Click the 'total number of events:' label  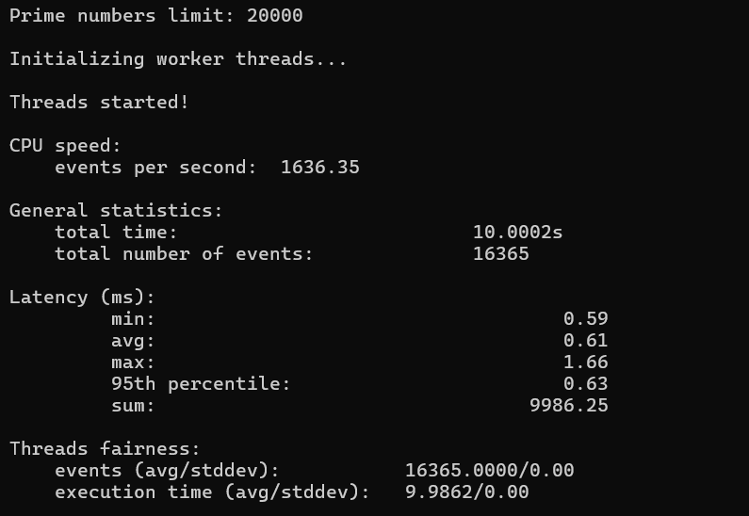tap(184, 254)
